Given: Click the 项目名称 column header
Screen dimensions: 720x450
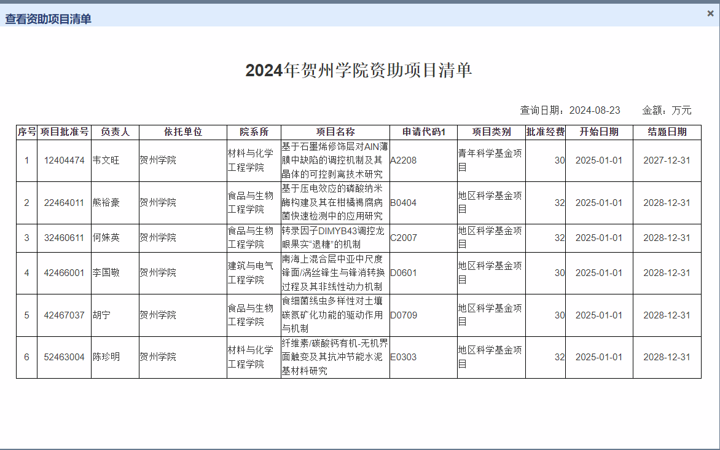Looking at the screenshot, I should 335,132.
